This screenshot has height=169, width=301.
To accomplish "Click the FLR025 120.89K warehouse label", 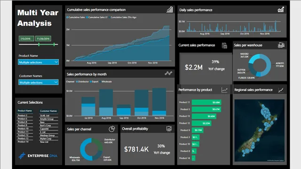I will pyautogui.click(x=246, y=78).
